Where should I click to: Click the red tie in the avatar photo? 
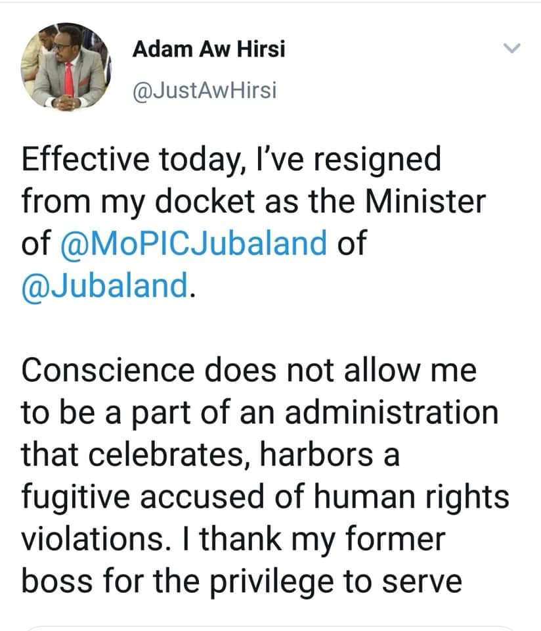pos(69,79)
